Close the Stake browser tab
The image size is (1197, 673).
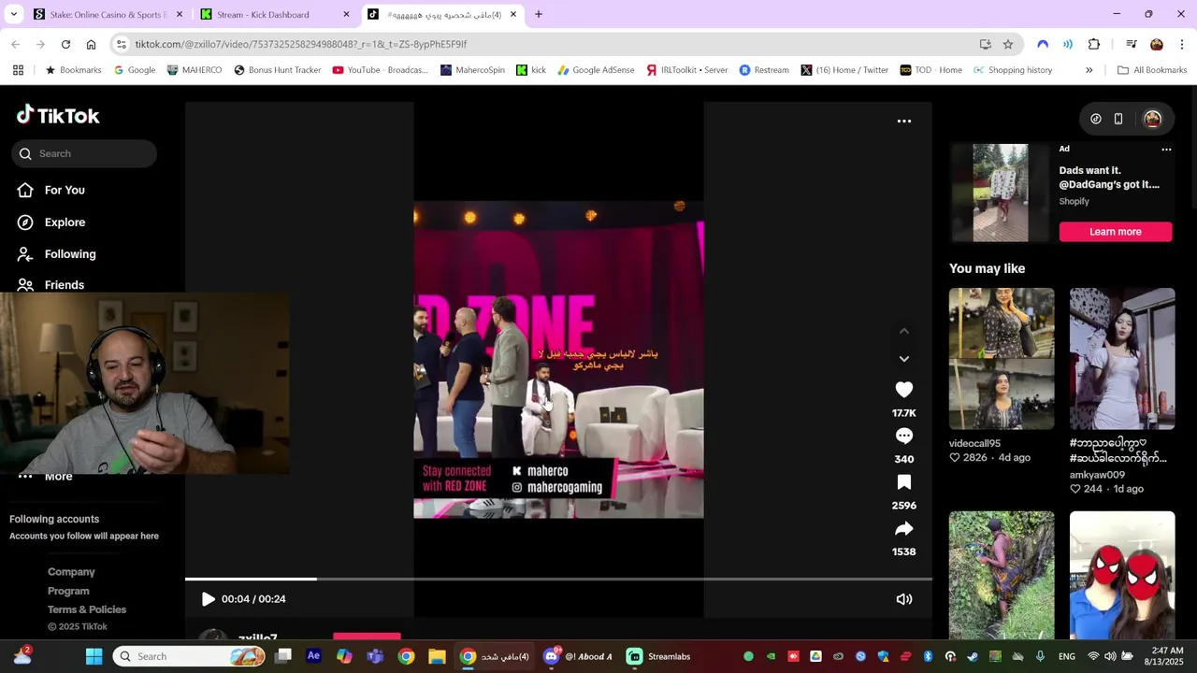[180, 14]
